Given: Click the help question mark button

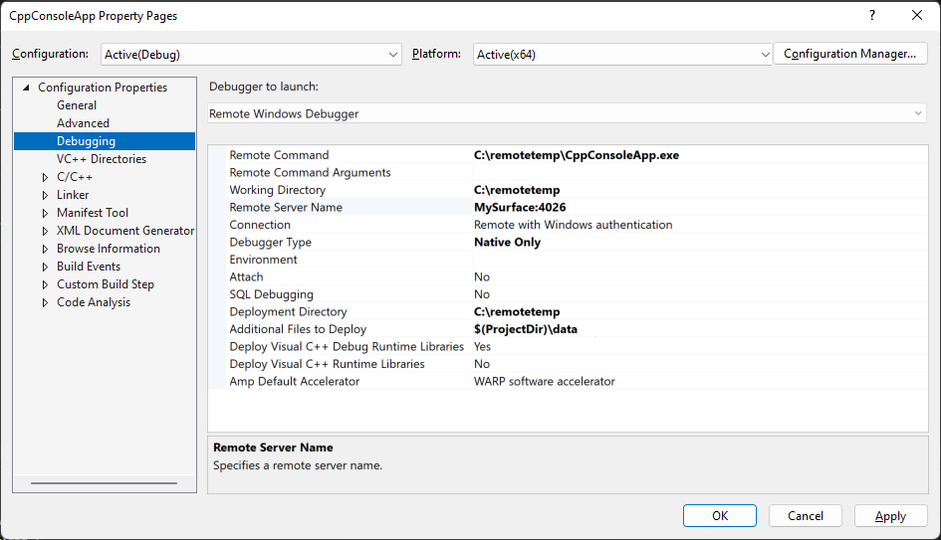Looking at the screenshot, I should pyautogui.click(x=872, y=15).
